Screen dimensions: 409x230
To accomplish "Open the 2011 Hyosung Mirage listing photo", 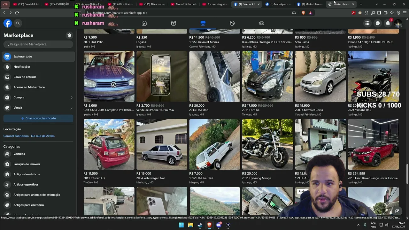I will pyautogui.click(x=267, y=144).
